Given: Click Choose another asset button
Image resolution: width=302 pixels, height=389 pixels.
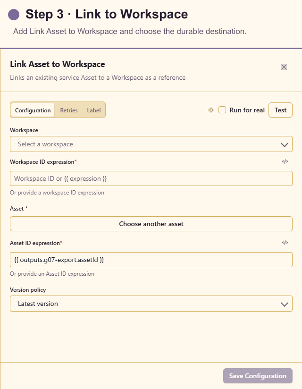Looking at the screenshot, I should click(151, 224).
